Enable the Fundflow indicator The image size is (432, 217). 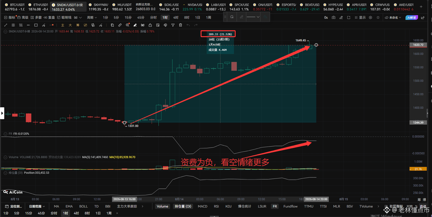290,207
